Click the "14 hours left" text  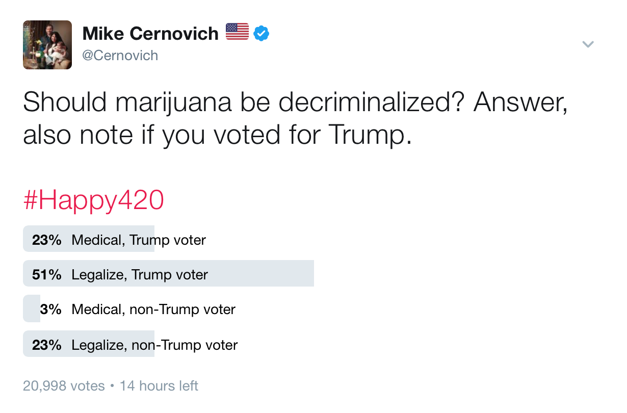(159, 385)
